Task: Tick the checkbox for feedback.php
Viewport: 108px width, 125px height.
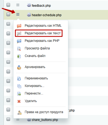Action: [8, 5]
